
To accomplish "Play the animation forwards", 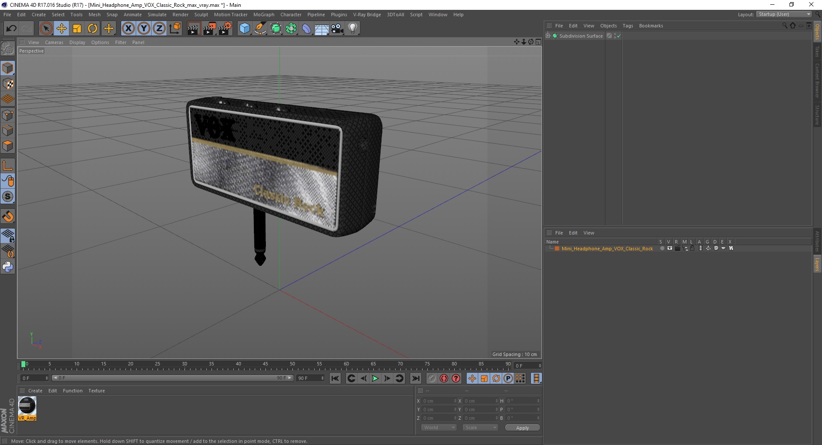I will pyautogui.click(x=375, y=378).
